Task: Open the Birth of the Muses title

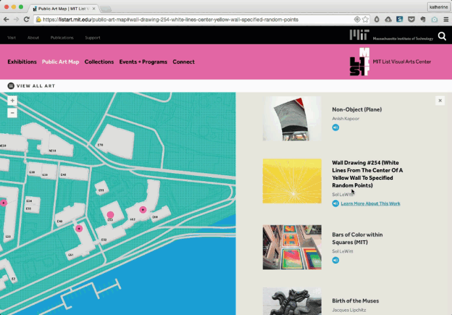Action: click(x=356, y=301)
